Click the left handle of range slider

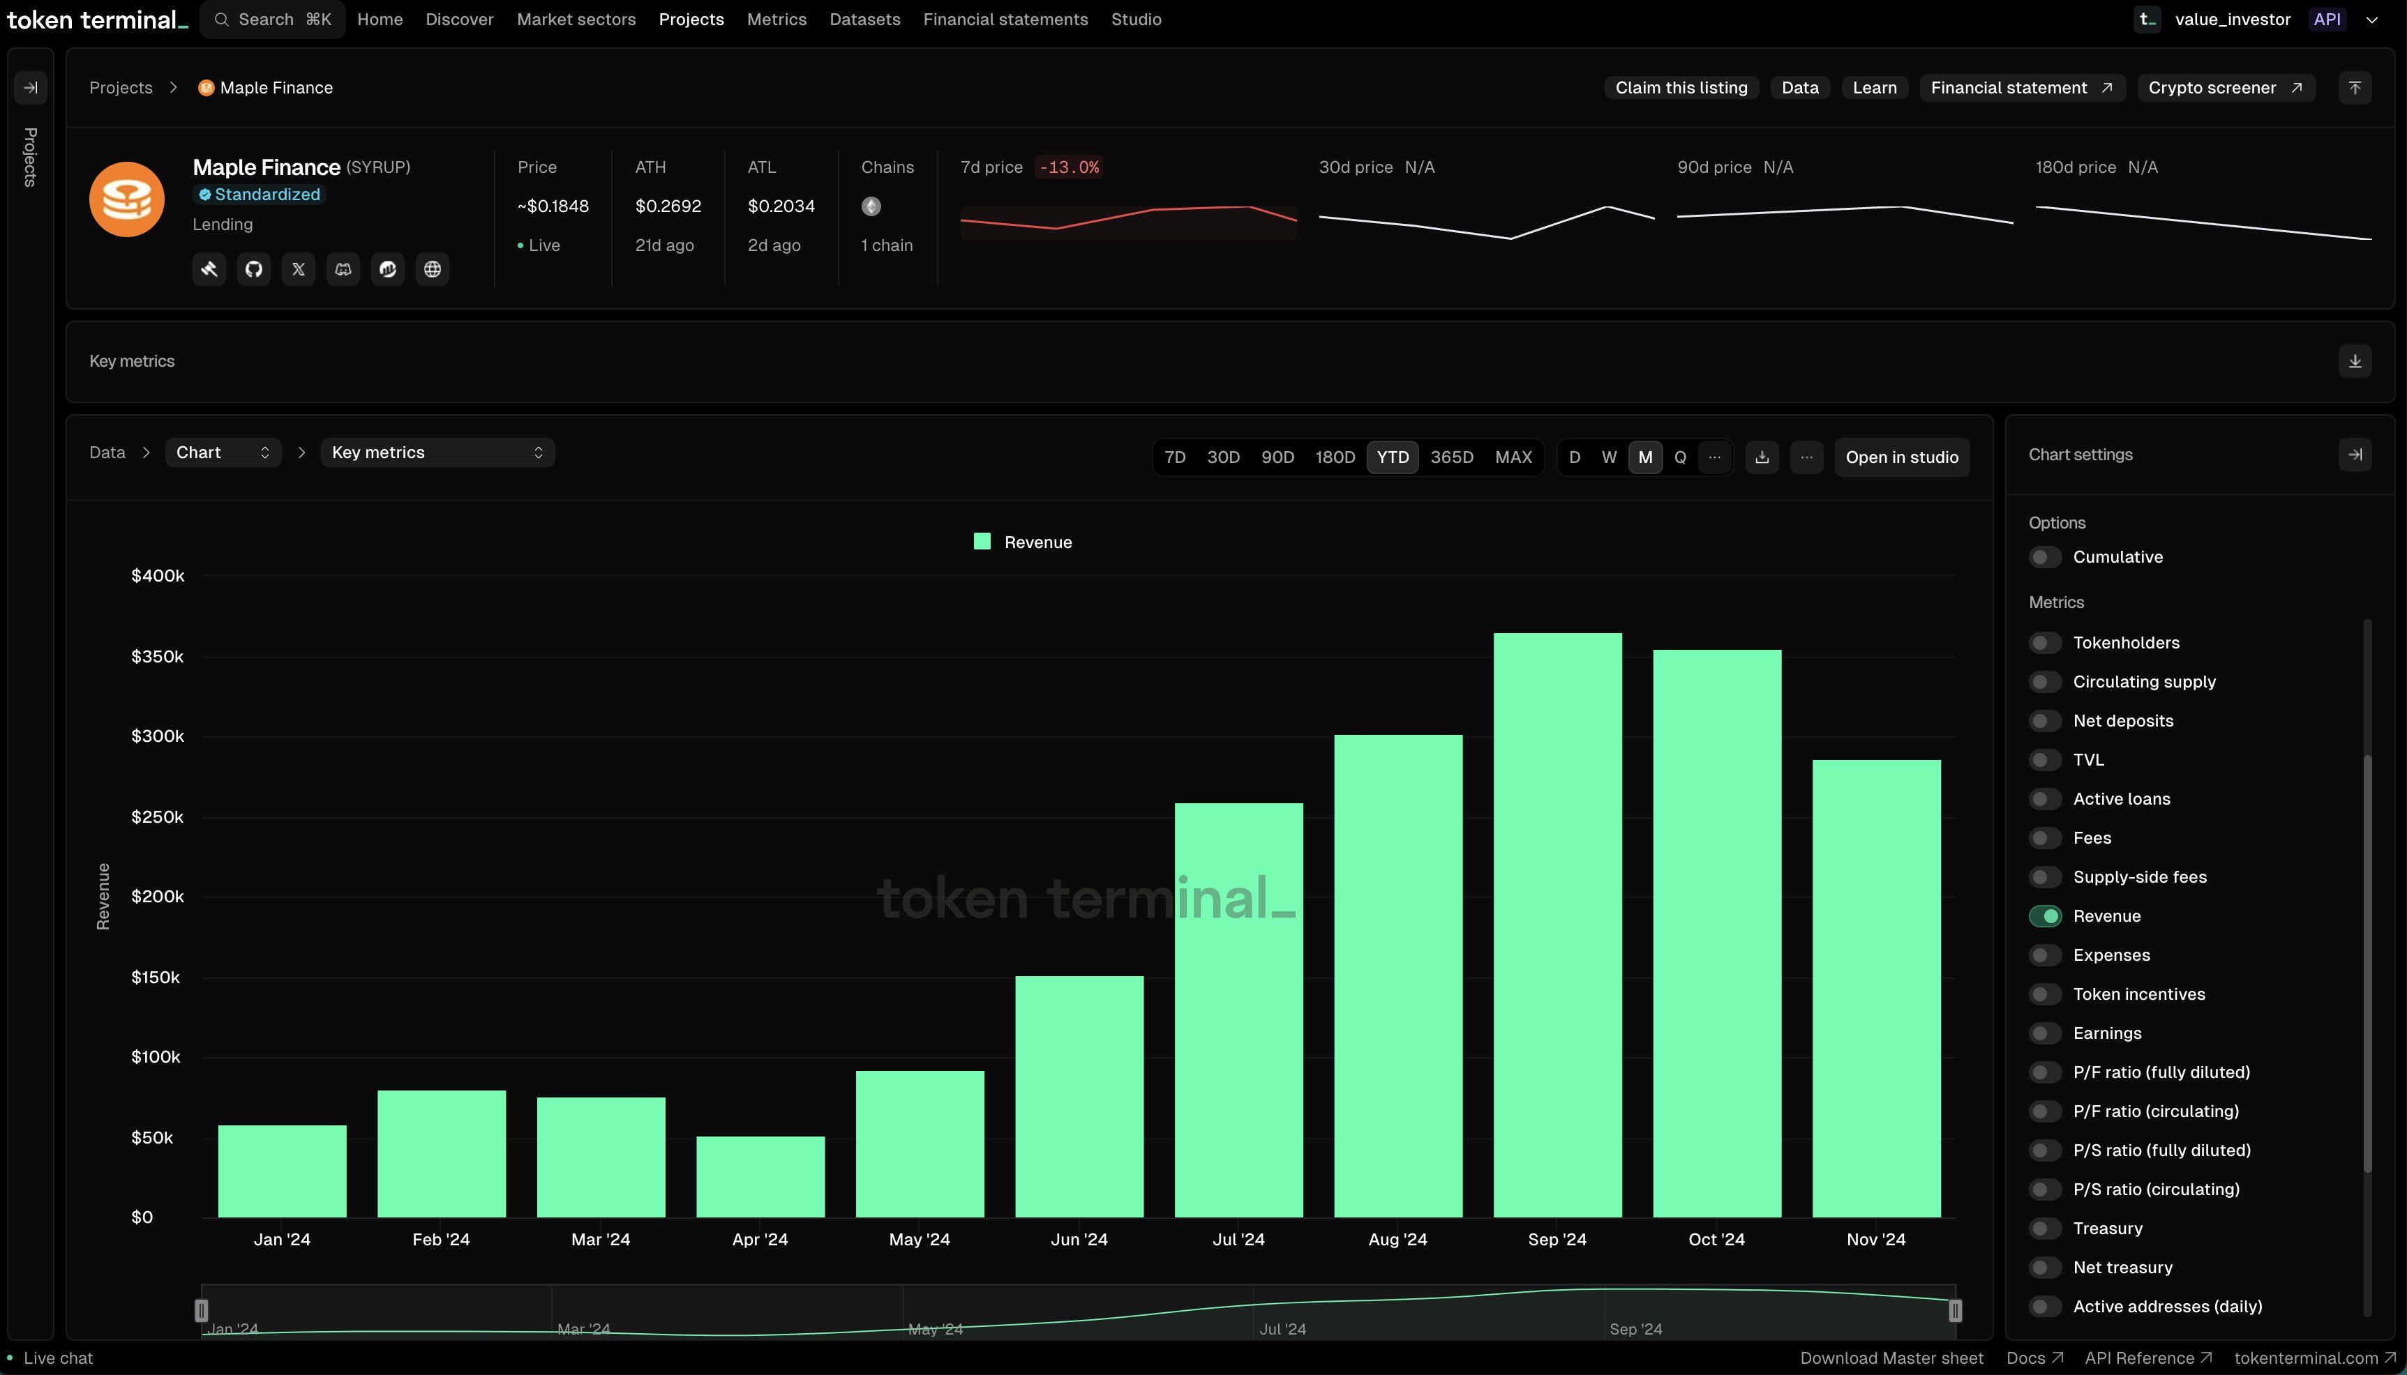pyautogui.click(x=201, y=1311)
